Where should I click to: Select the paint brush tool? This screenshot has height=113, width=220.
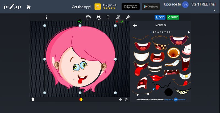coord(128,17)
